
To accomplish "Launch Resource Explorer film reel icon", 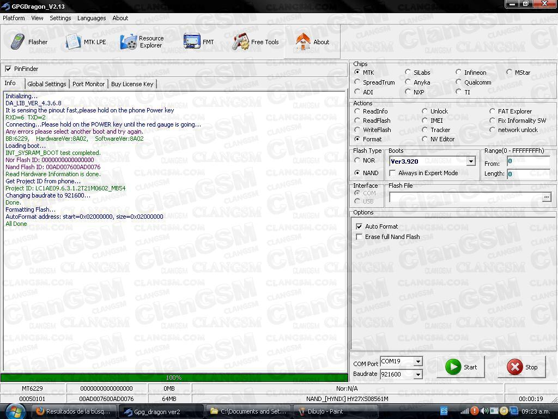I will (128, 41).
